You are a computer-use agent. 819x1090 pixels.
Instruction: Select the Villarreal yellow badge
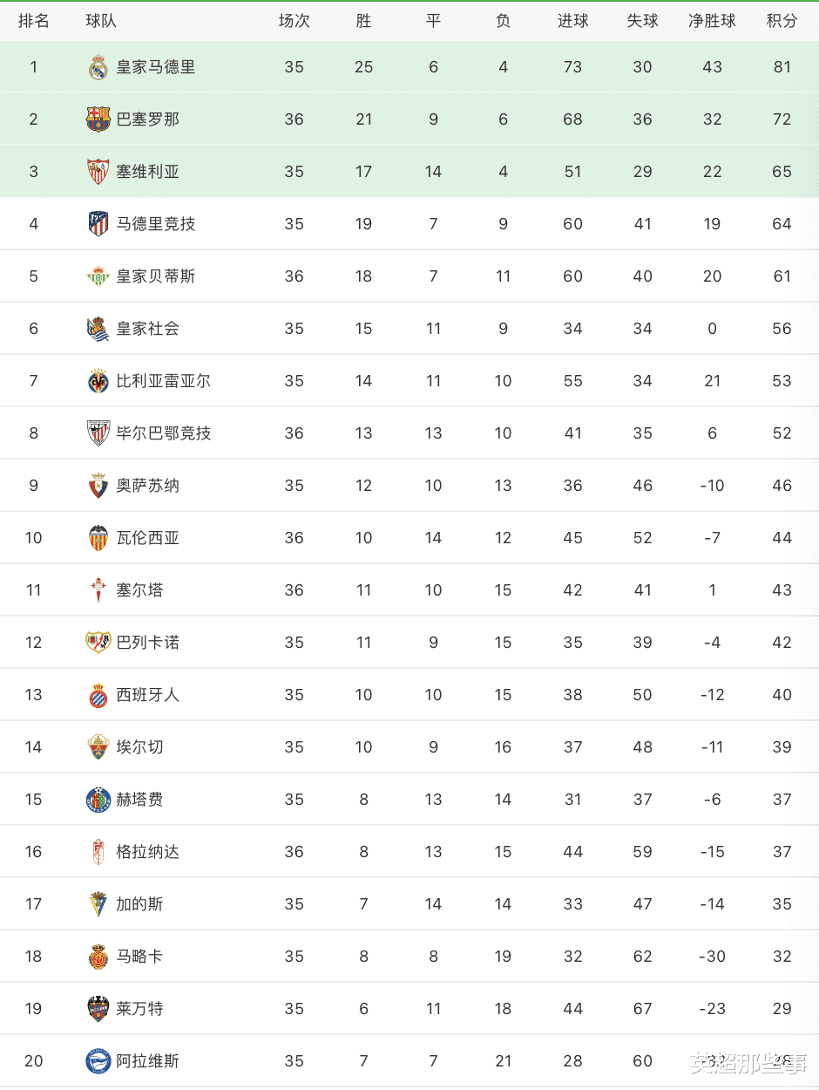[x=98, y=381]
